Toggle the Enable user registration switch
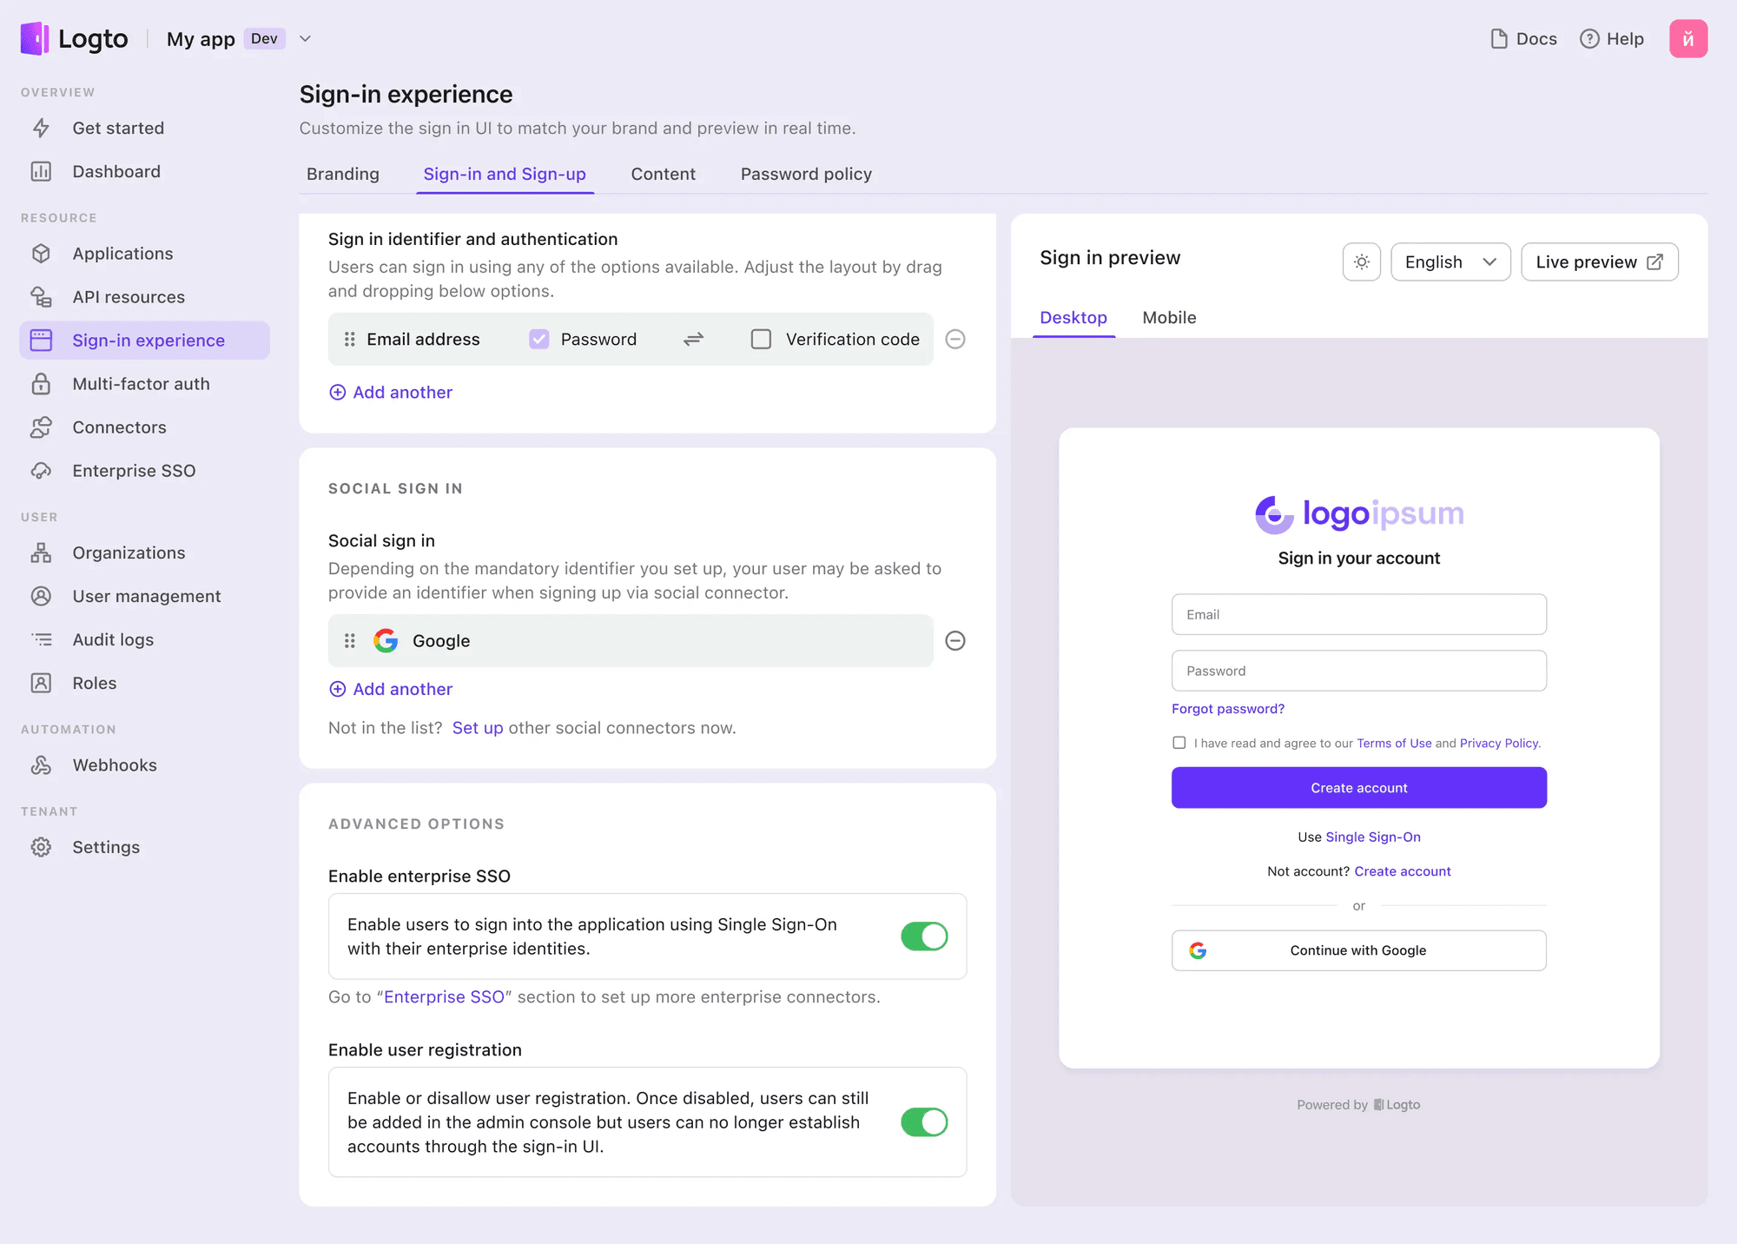 926,1122
